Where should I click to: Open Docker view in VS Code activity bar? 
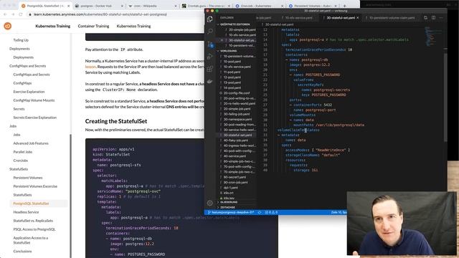tap(209, 81)
